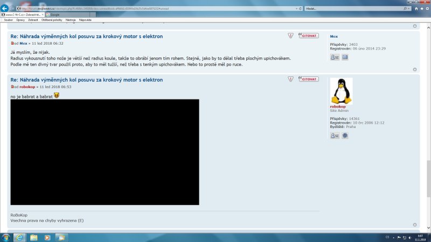Click the black embedded image in robokop's post
The image size is (431, 242).
105,152
